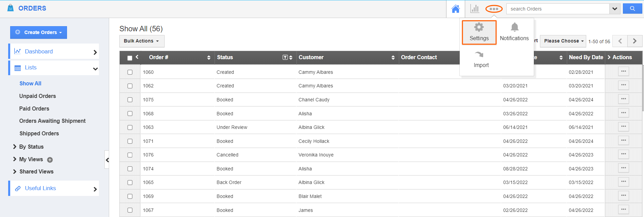Click the Create Orders button

click(x=38, y=32)
